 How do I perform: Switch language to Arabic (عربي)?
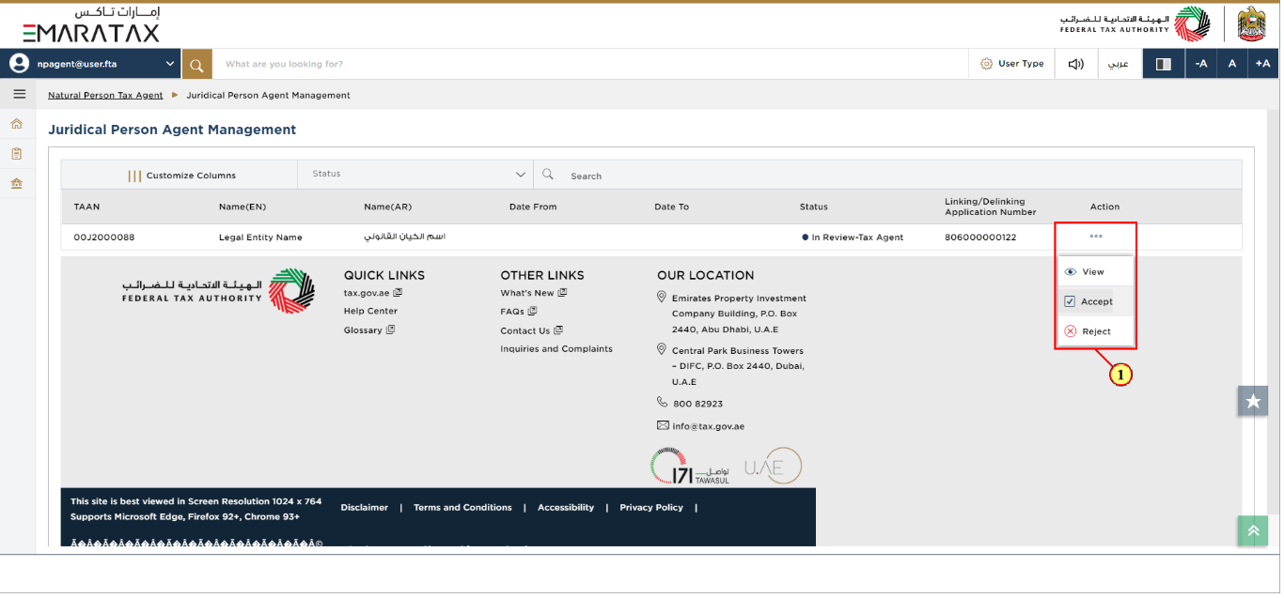(x=1119, y=64)
